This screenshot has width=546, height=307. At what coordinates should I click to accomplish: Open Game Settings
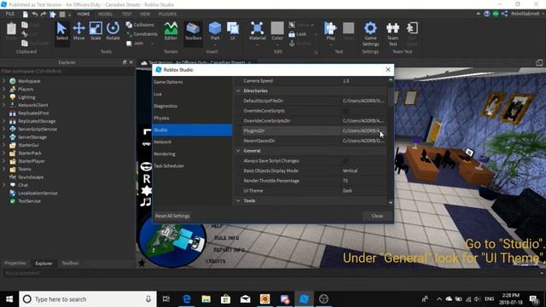click(370, 34)
